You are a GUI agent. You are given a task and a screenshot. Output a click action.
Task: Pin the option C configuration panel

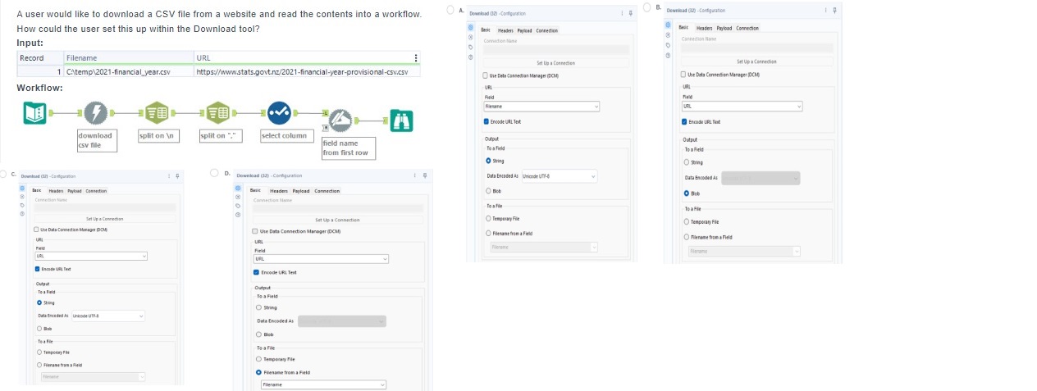(x=177, y=175)
